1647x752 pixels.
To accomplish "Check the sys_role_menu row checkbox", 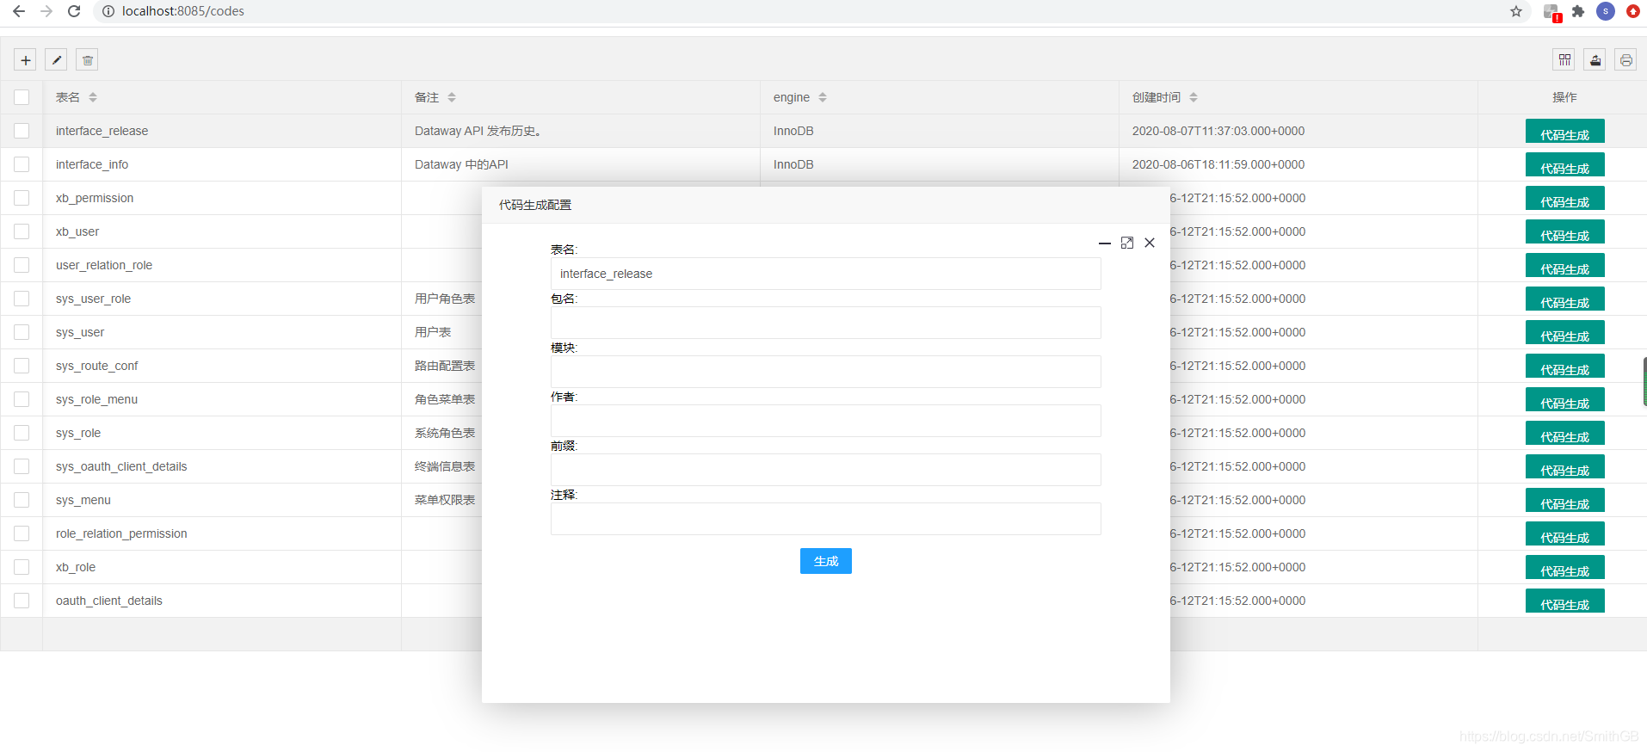I will [22, 399].
